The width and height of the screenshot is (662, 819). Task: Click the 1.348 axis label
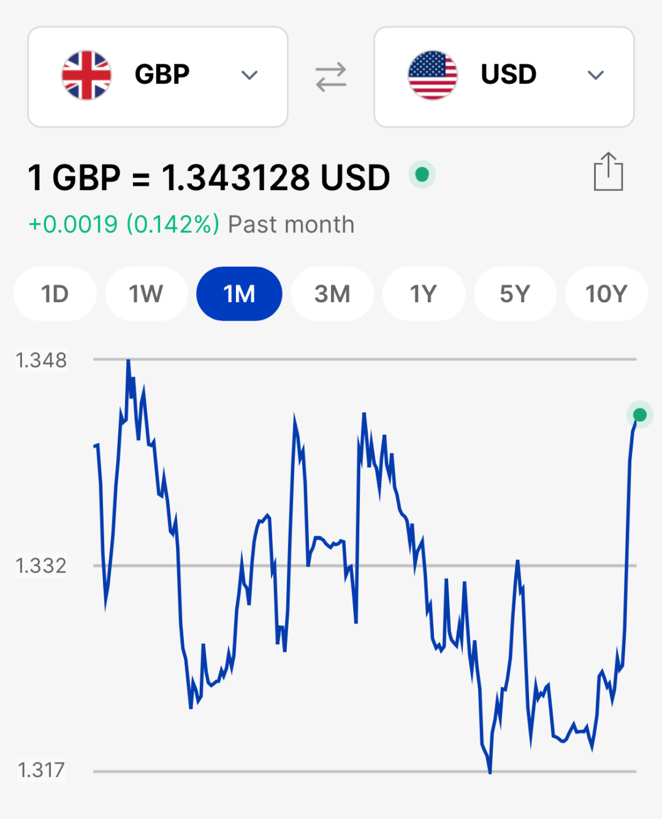[41, 360]
